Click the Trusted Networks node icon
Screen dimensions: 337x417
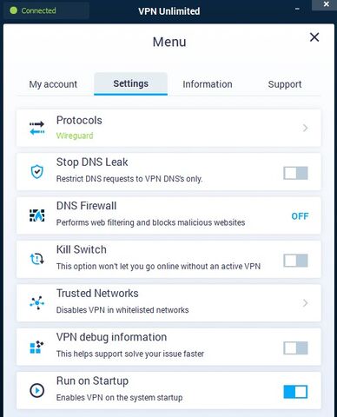(37, 303)
